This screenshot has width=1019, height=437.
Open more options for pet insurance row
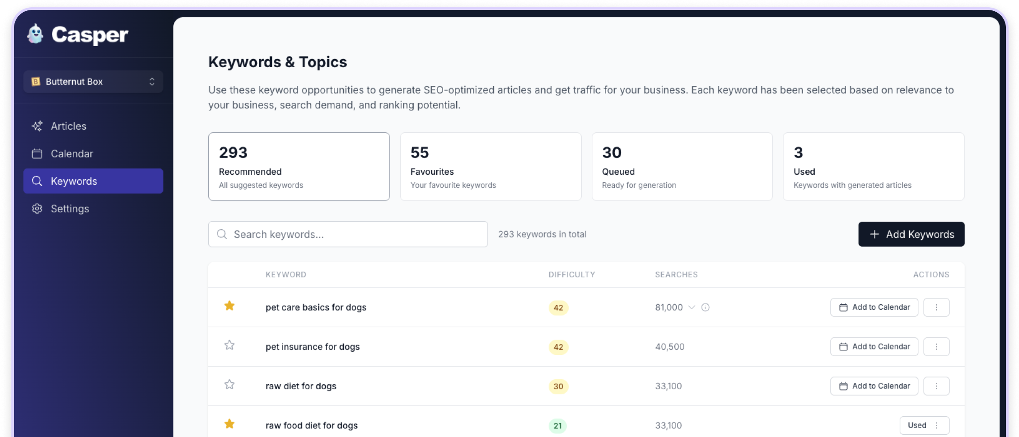click(x=936, y=347)
